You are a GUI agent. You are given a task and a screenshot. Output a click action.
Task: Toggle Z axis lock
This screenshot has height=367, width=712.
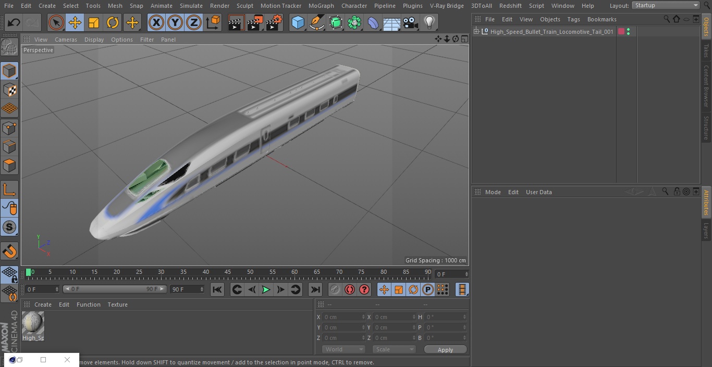[194, 22]
